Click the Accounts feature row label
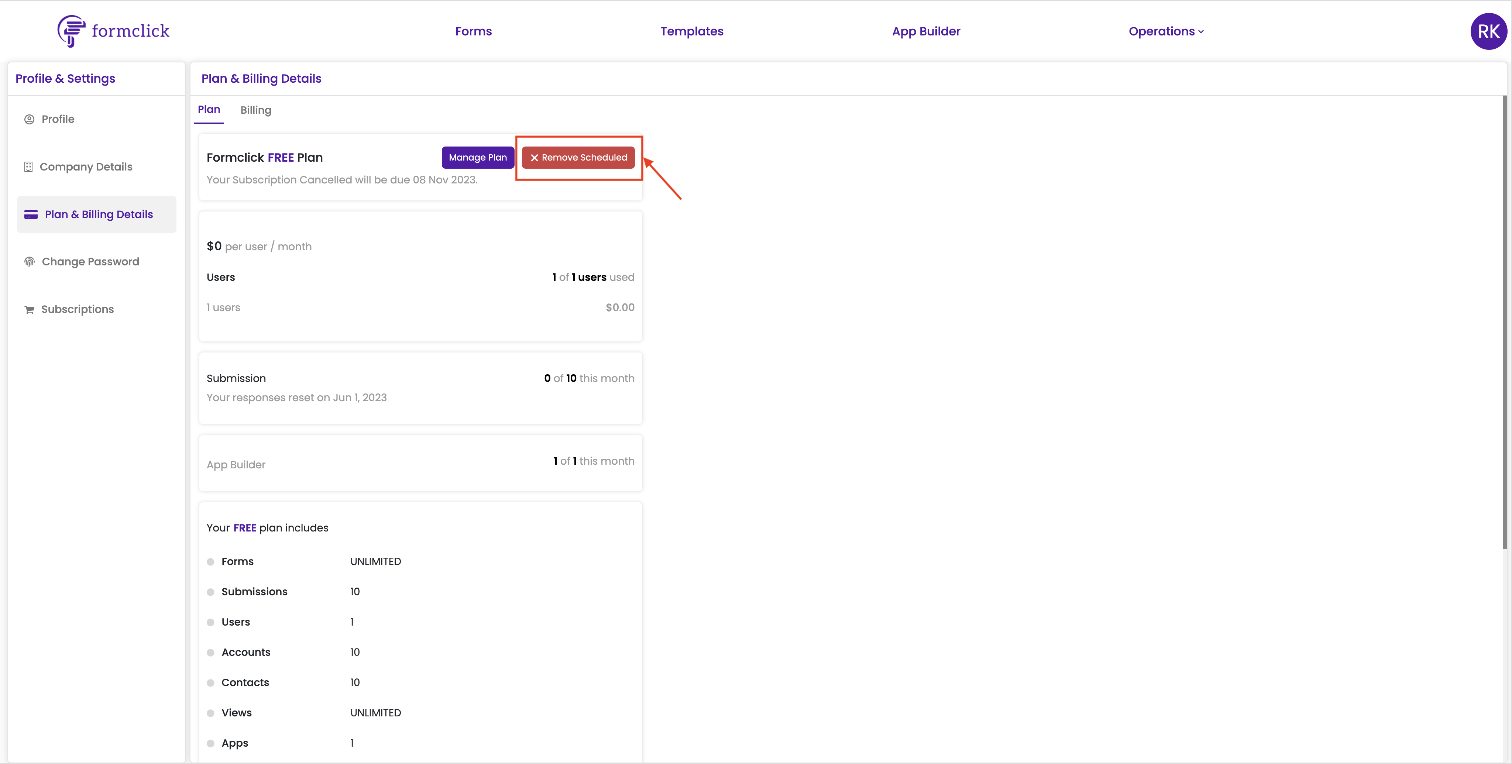Image resolution: width=1512 pixels, height=764 pixels. click(x=246, y=652)
